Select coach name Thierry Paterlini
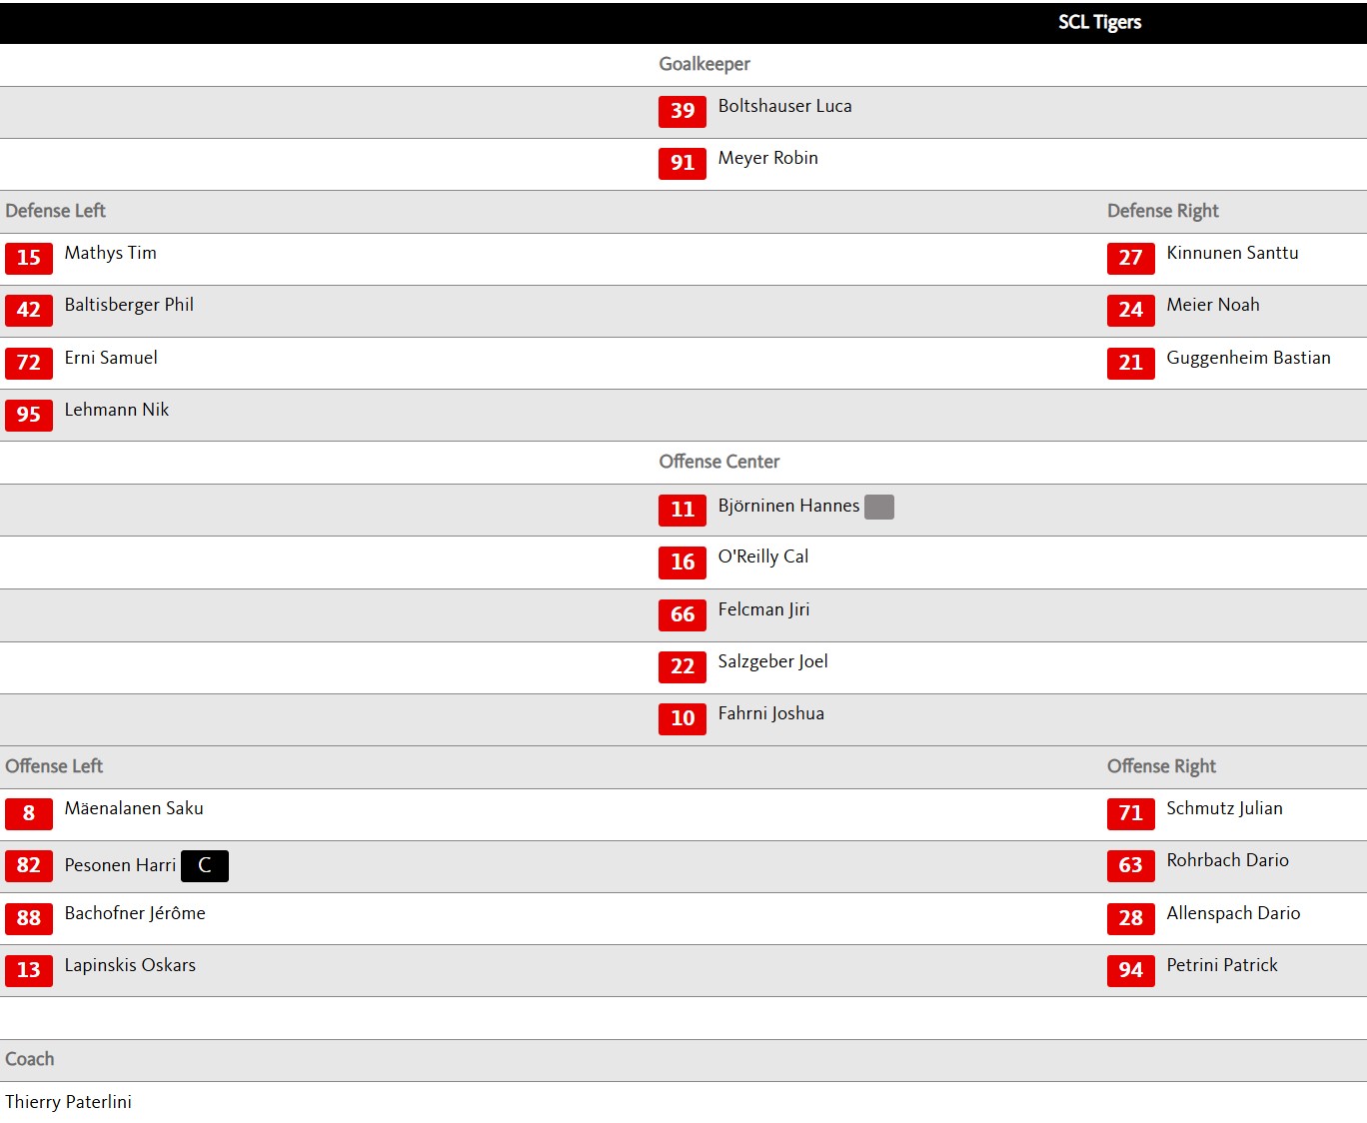 (68, 1102)
